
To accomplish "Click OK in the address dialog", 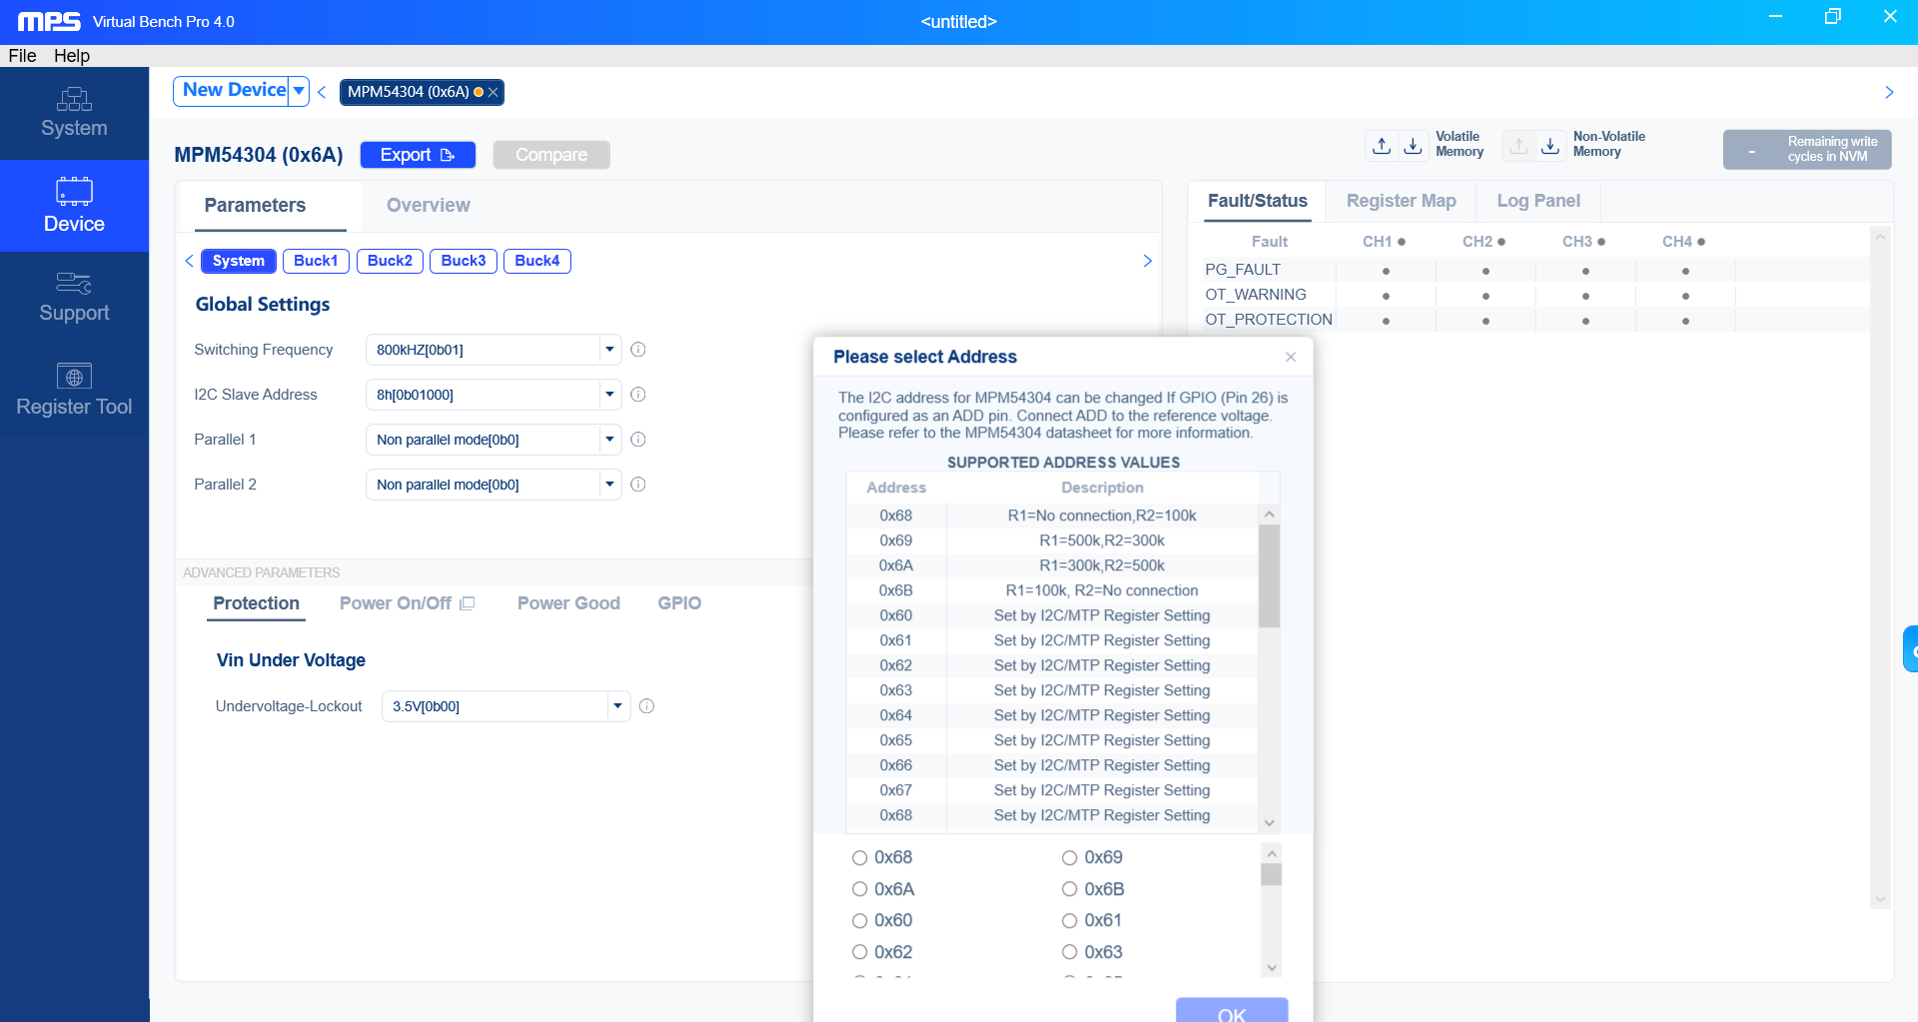I will [x=1232, y=1010].
